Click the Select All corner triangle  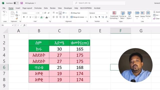(x=5, y=31)
